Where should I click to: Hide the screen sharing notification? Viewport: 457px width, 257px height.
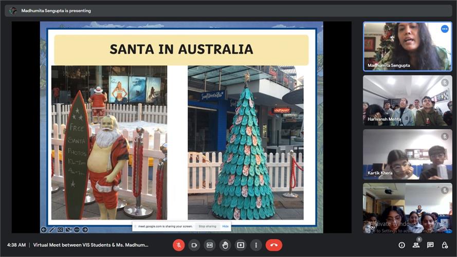225,226
